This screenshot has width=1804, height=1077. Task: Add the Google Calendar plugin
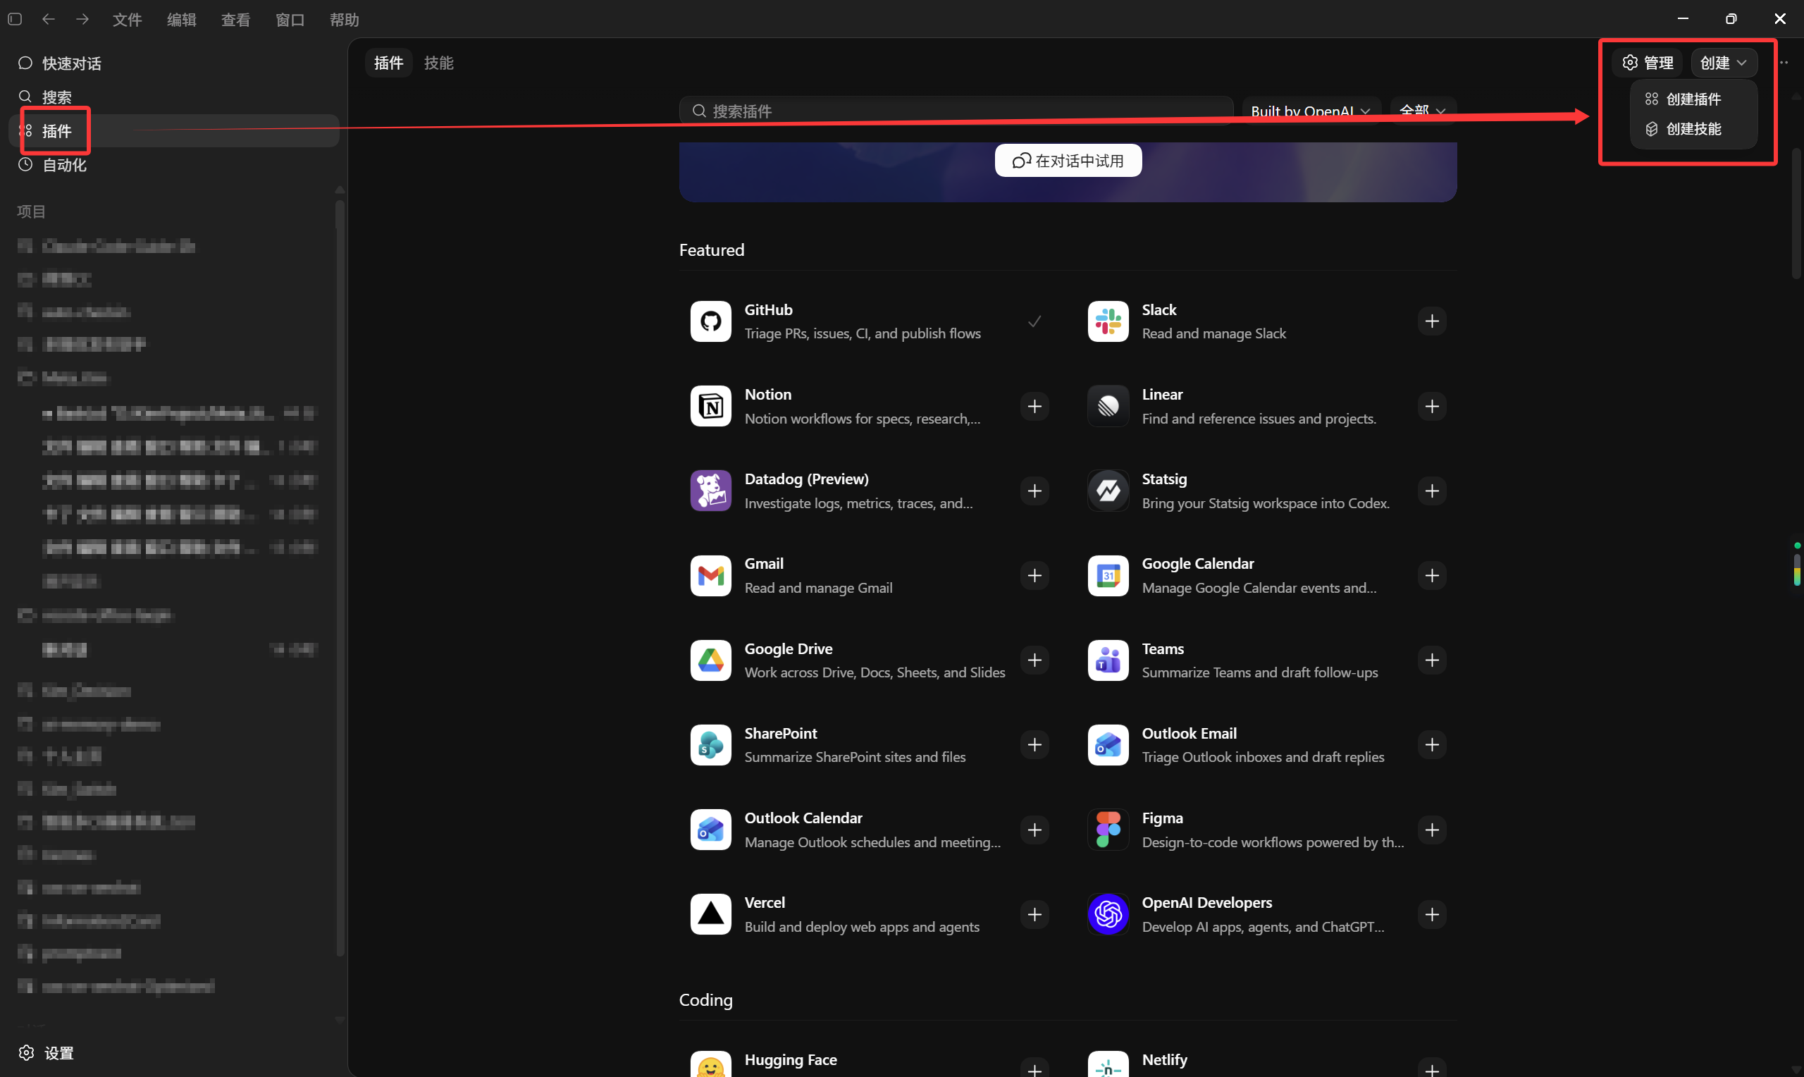pyautogui.click(x=1432, y=576)
